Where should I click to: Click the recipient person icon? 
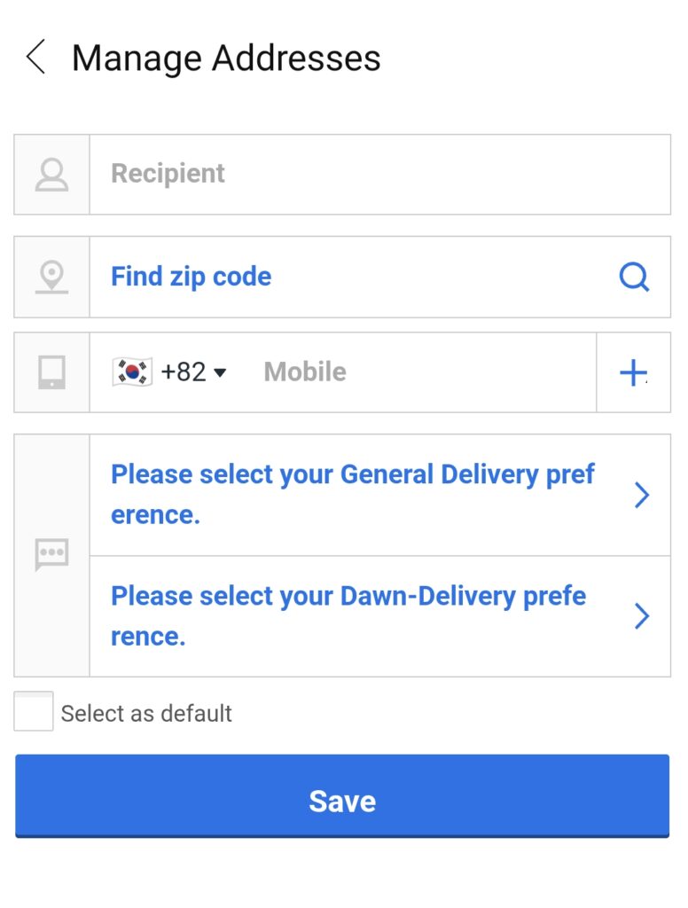pos(51,175)
